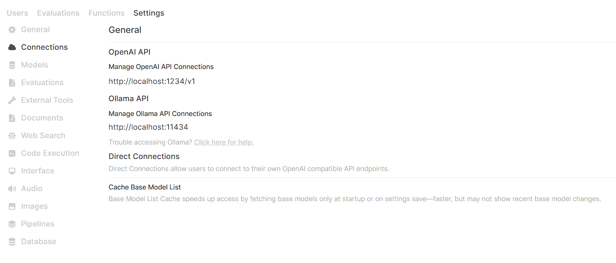Open Models settings via its stack icon
The image size is (616, 263).
click(12, 65)
